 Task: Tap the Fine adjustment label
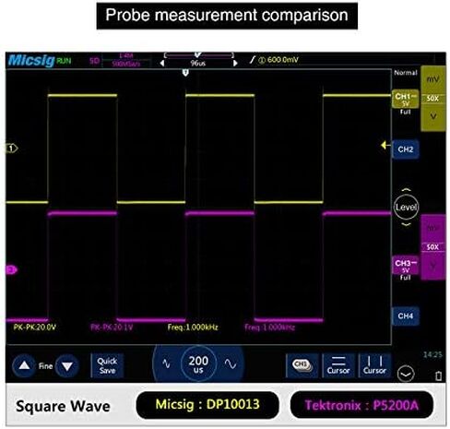[45, 366]
